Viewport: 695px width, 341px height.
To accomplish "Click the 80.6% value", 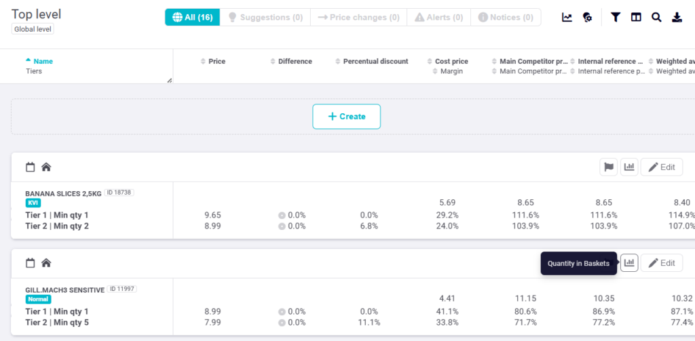I will tap(526, 311).
